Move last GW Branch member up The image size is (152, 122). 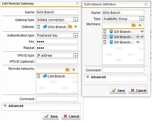point(138,42)
